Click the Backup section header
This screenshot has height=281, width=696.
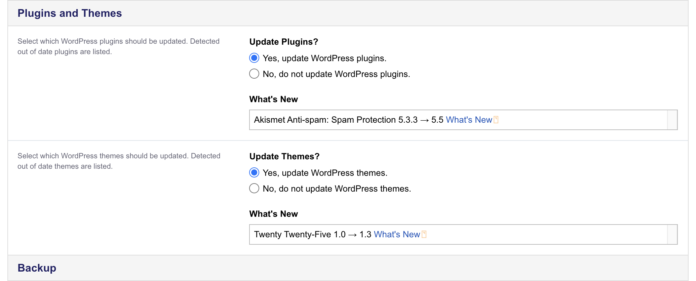tap(37, 268)
